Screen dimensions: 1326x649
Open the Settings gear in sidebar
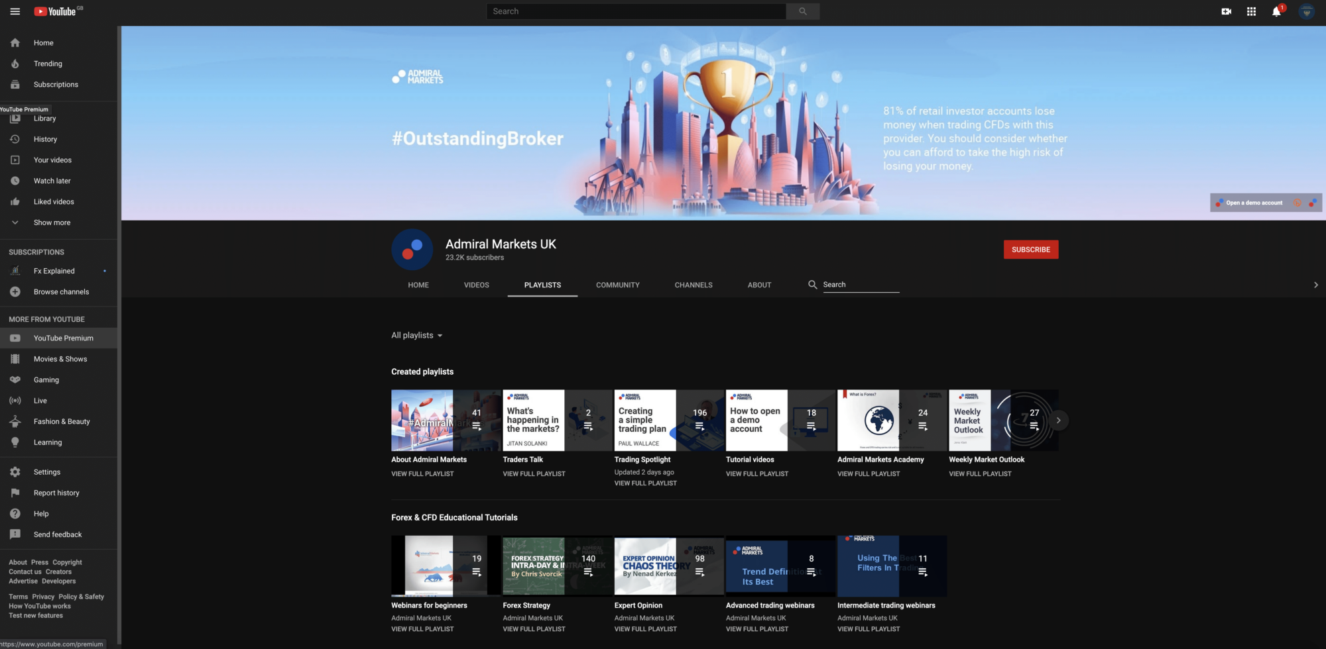click(x=15, y=472)
